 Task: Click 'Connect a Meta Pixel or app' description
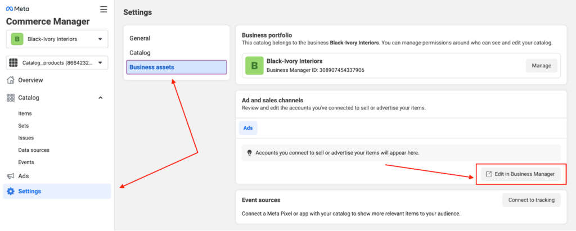[351, 214]
